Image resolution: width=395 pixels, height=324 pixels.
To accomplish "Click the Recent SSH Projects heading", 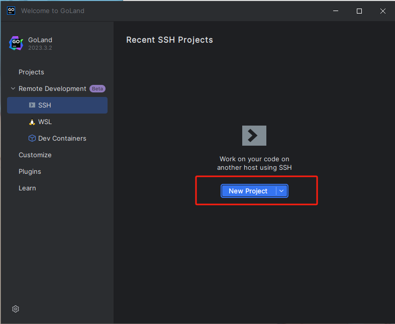I will tap(169, 40).
